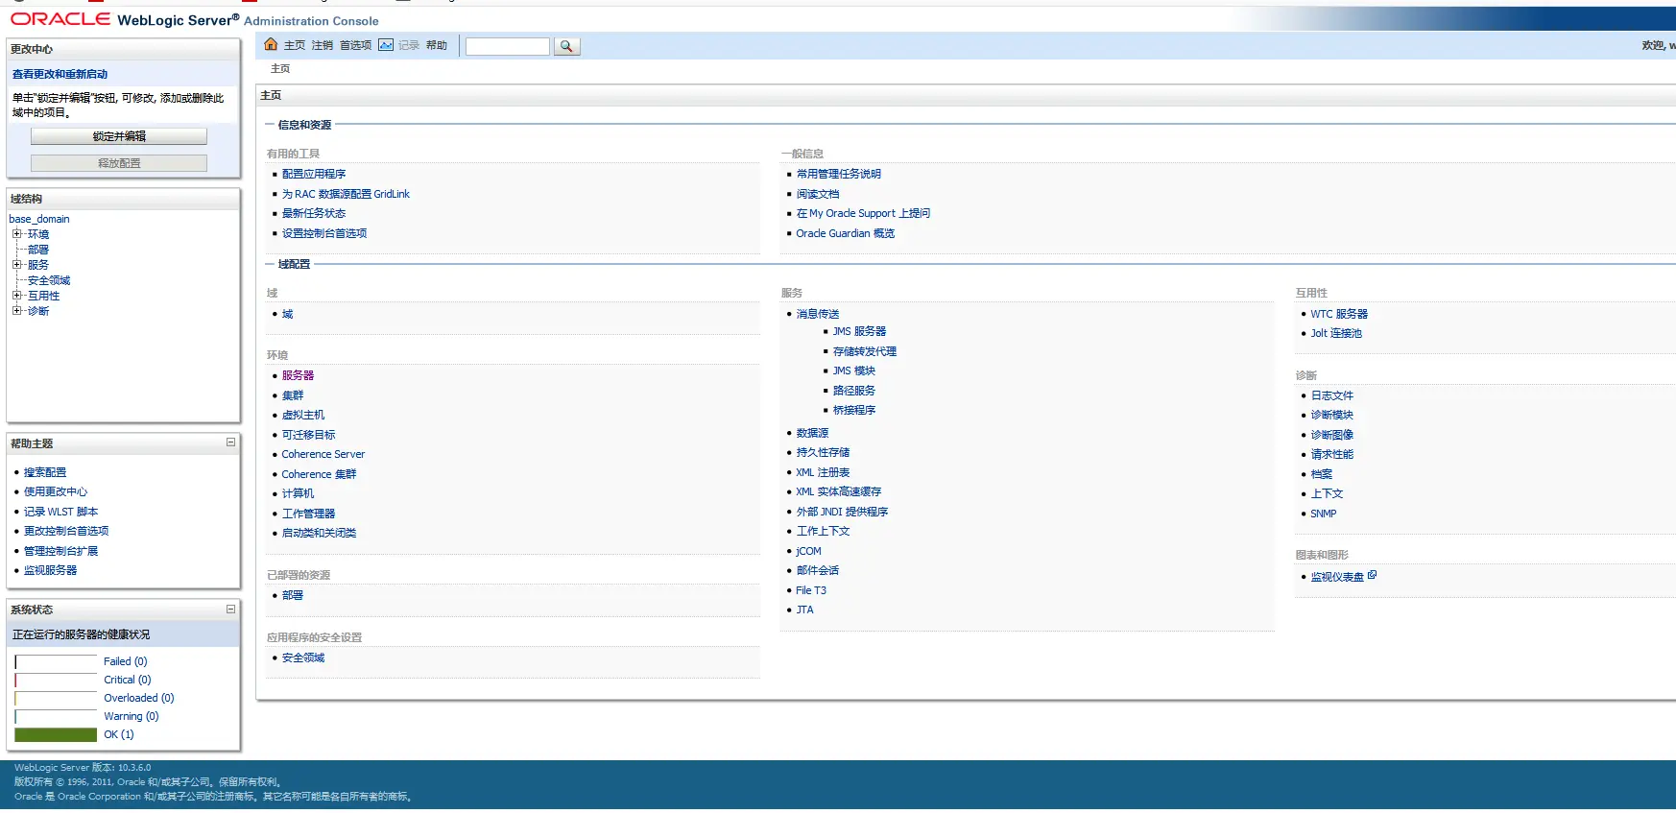Open the 监视仪表盘 link
The height and width of the screenshot is (813, 1676).
[1337, 577]
